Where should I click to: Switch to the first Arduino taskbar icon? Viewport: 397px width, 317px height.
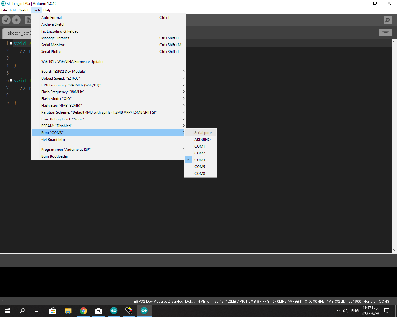114,311
